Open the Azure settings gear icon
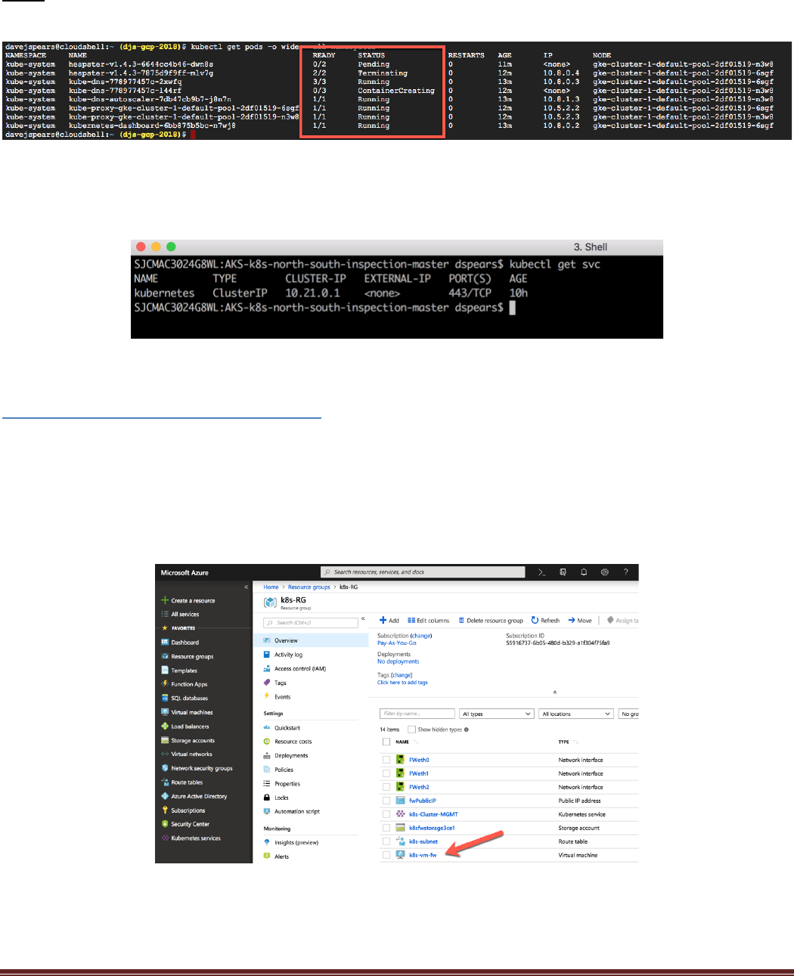 [x=605, y=572]
